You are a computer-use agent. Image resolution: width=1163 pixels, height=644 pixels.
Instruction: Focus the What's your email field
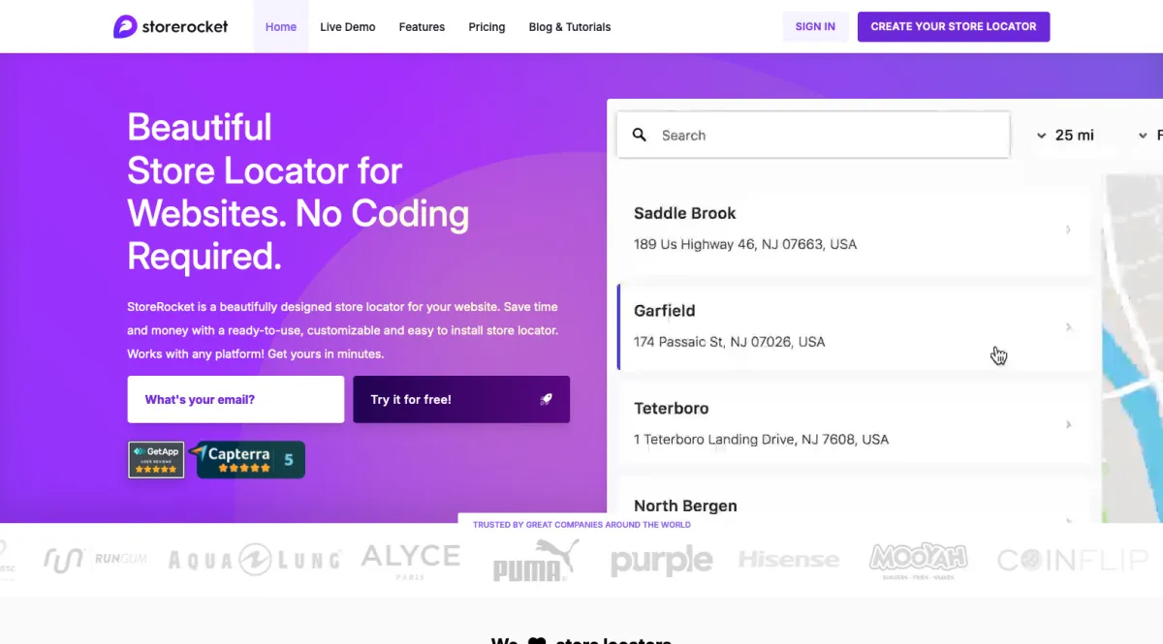[x=236, y=399]
